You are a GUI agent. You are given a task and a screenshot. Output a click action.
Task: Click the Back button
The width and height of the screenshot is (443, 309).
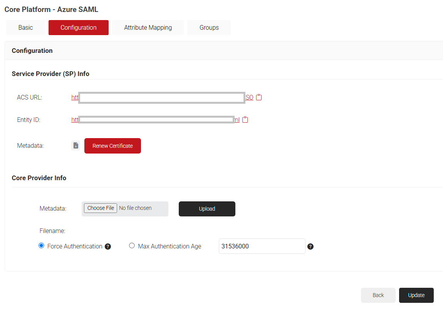coord(378,295)
